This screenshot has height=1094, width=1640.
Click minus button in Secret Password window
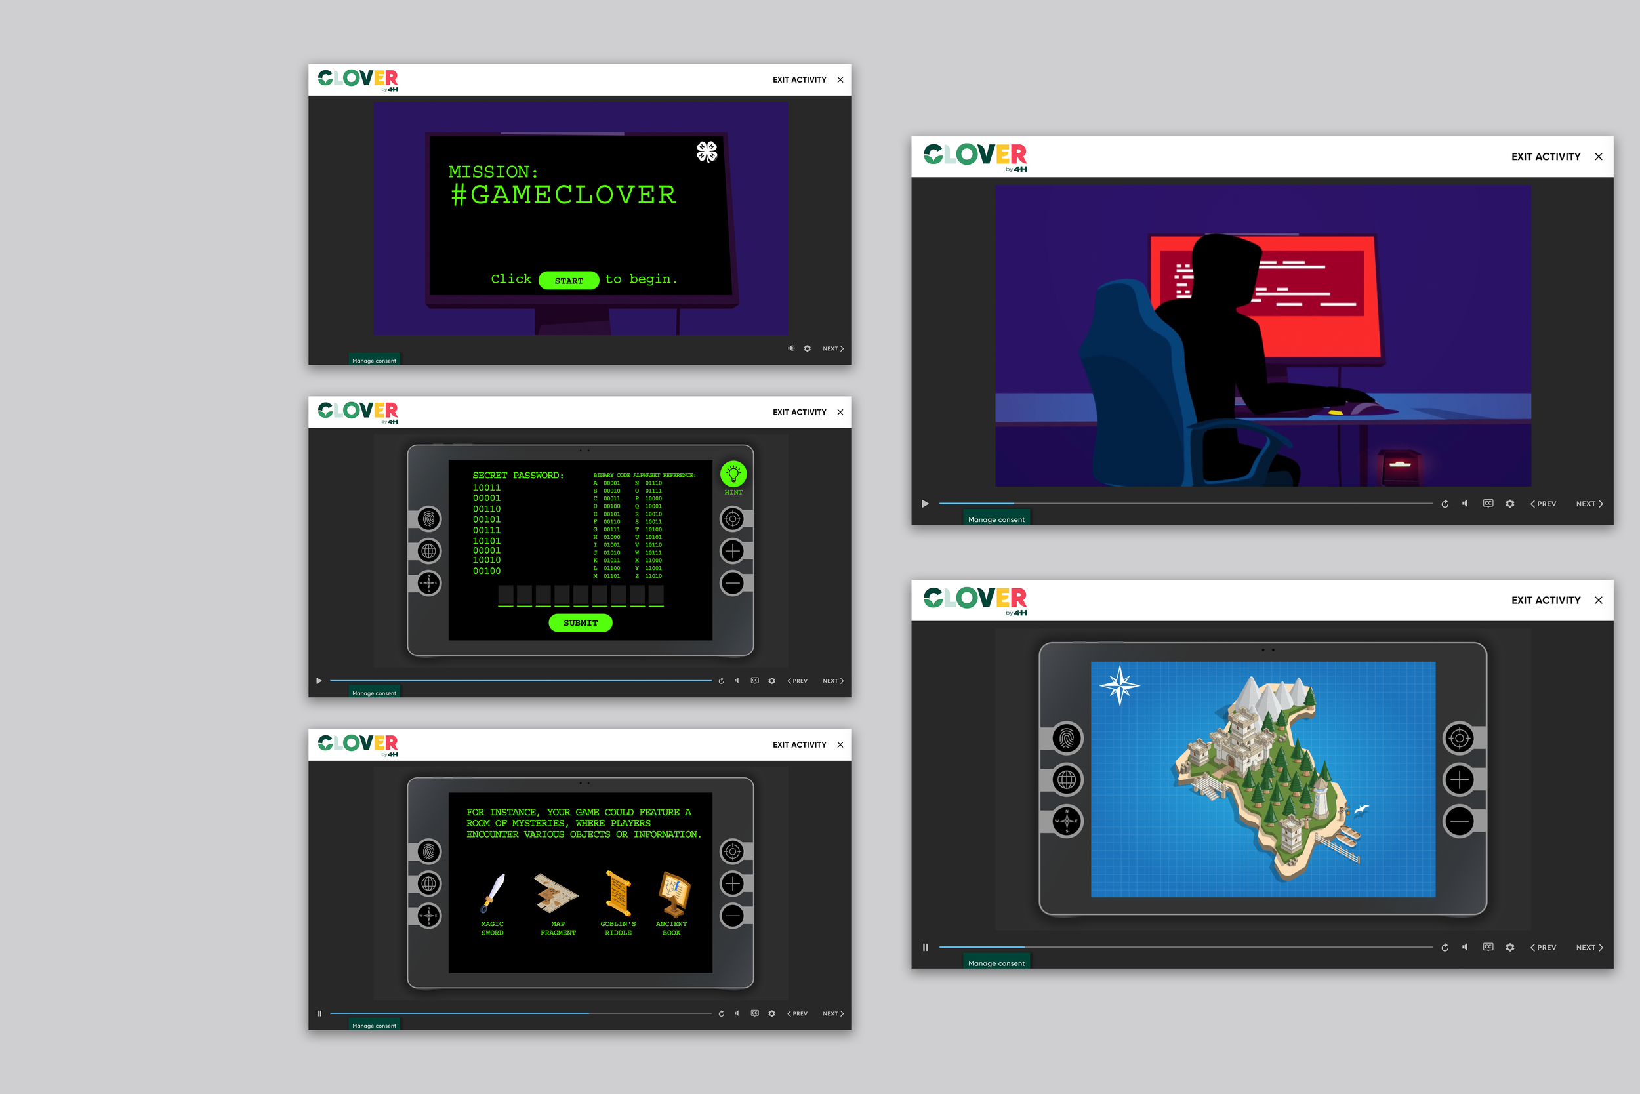[732, 582]
